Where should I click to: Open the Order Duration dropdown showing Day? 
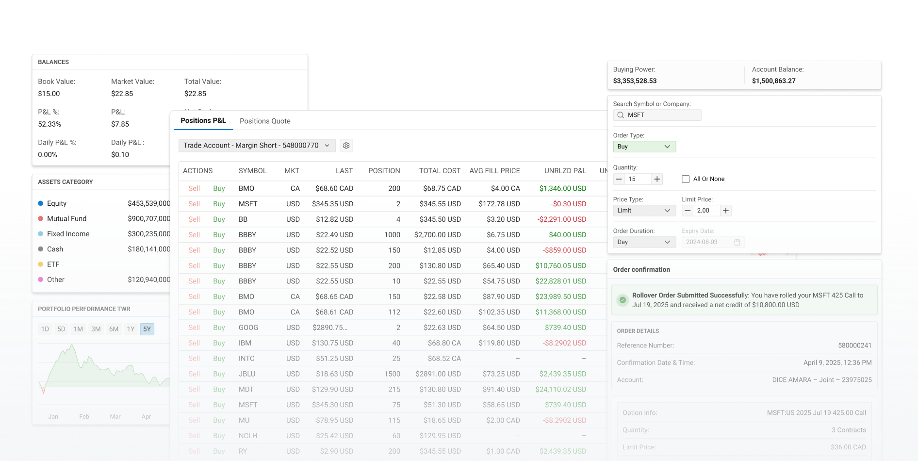coord(644,242)
